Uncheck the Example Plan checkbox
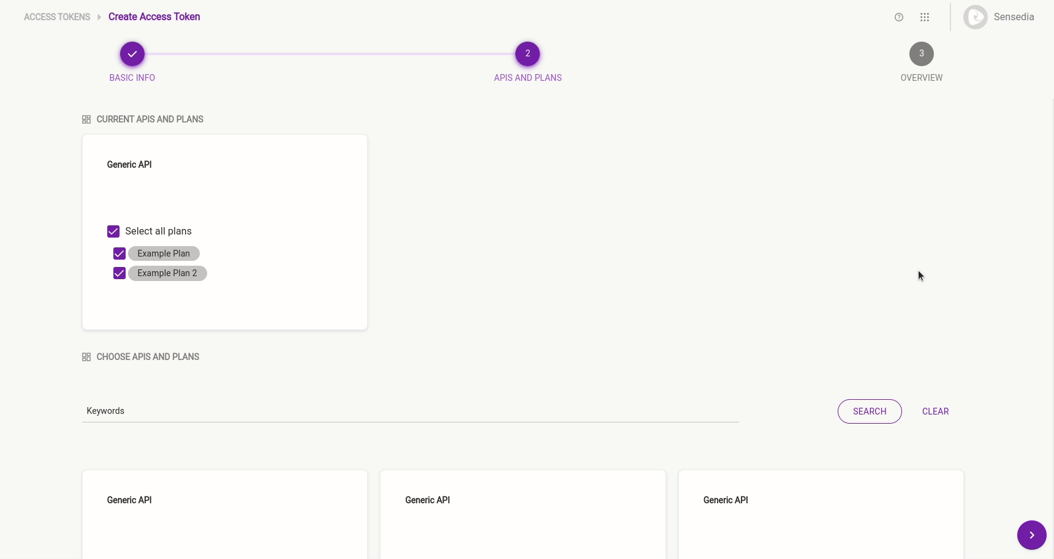The height and width of the screenshot is (559, 1054). tap(119, 253)
